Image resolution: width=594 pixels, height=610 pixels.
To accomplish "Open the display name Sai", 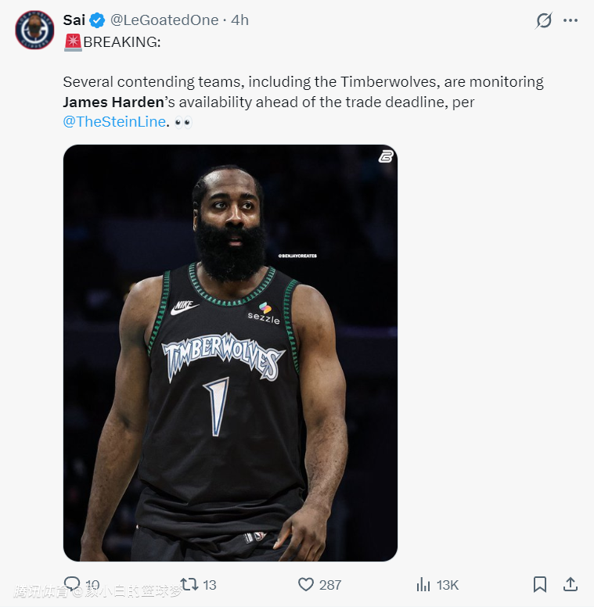I will click(x=74, y=20).
